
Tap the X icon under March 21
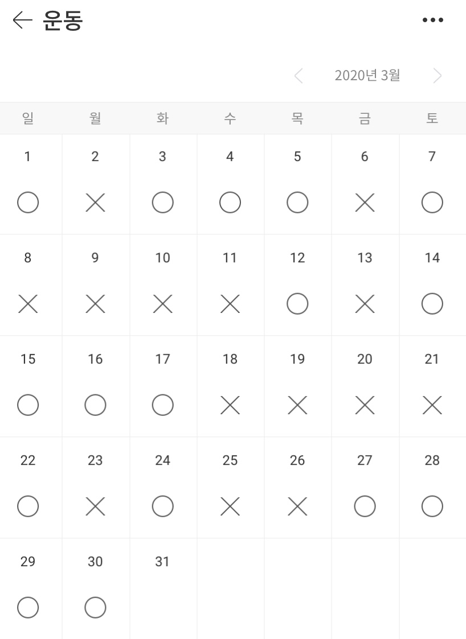click(x=432, y=406)
